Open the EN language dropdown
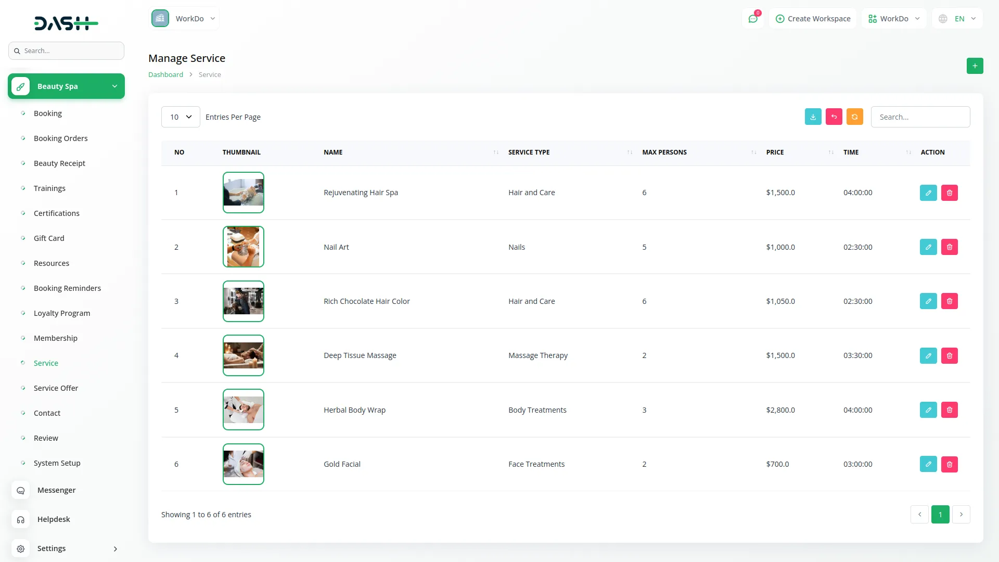Screen dimensions: 999x562 coord(958,19)
